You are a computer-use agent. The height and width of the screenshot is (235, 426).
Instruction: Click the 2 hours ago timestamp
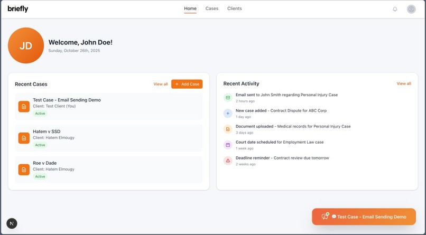pos(245,101)
